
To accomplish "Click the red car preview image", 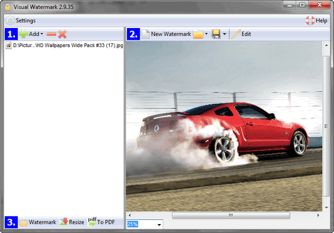I will click(x=224, y=126).
